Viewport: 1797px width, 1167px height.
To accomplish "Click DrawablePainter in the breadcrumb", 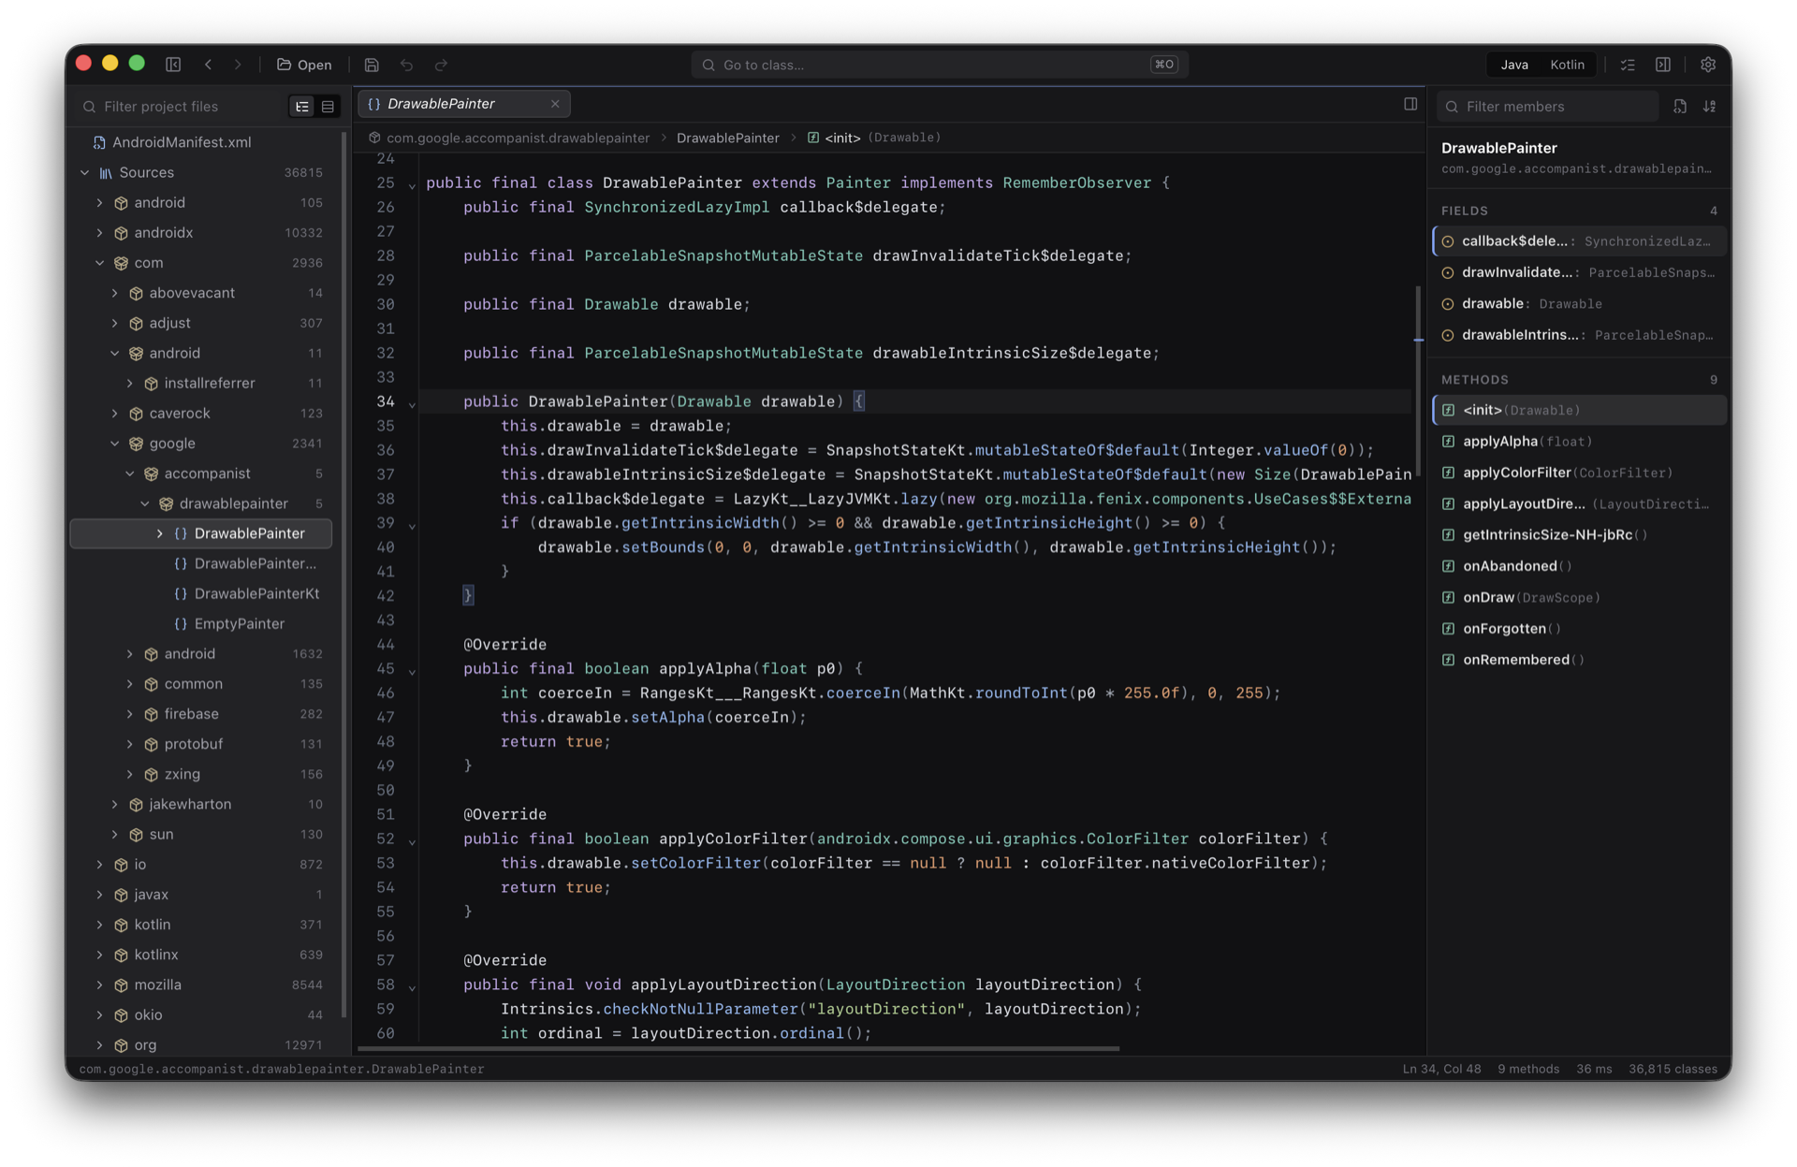I will pyautogui.click(x=727, y=138).
